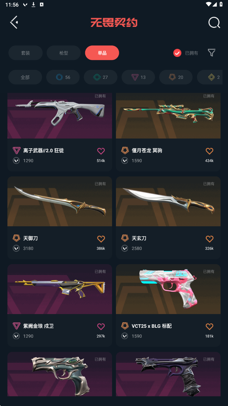Open the search magnifier icon

214,22
